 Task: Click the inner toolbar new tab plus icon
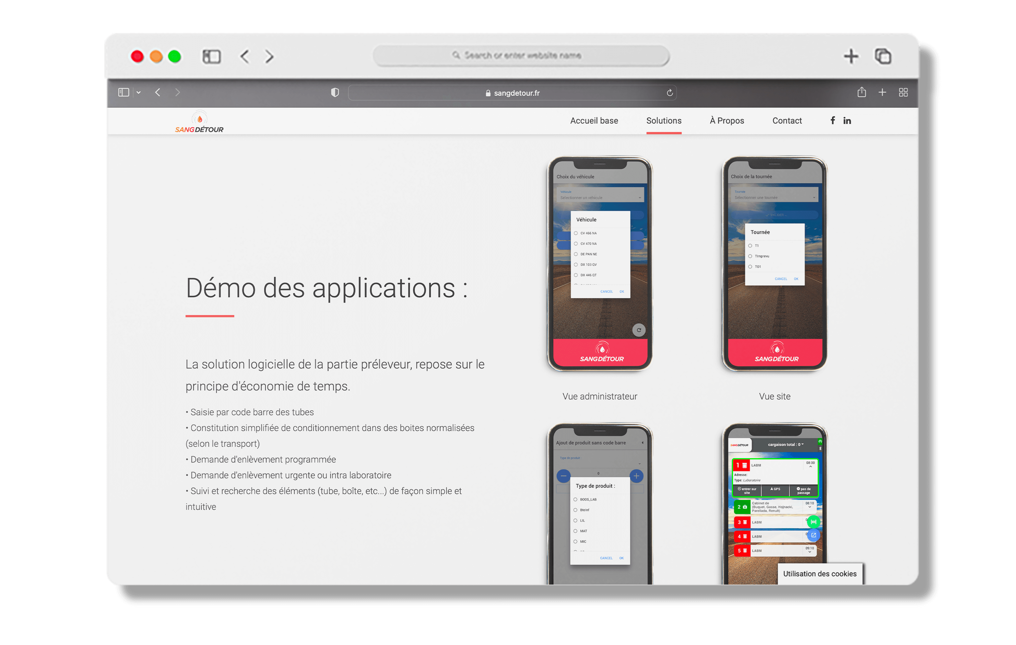(882, 92)
